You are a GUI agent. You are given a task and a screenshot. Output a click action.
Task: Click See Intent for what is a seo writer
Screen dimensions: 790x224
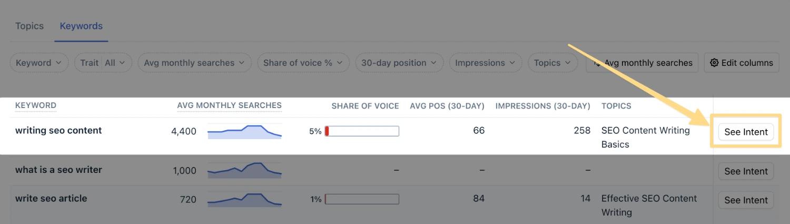click(746, 171)
